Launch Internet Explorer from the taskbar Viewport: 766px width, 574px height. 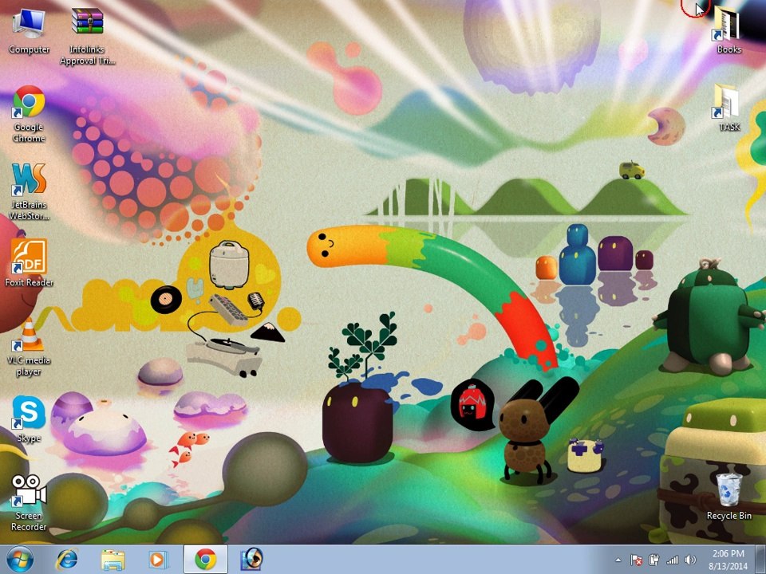click(x=66, y=560)
